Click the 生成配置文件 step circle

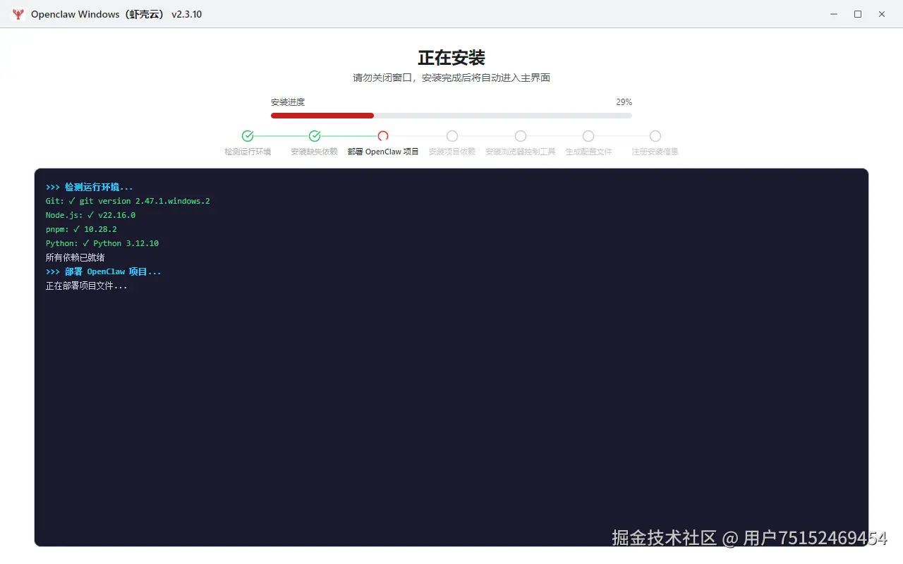[x=588, y=136]
